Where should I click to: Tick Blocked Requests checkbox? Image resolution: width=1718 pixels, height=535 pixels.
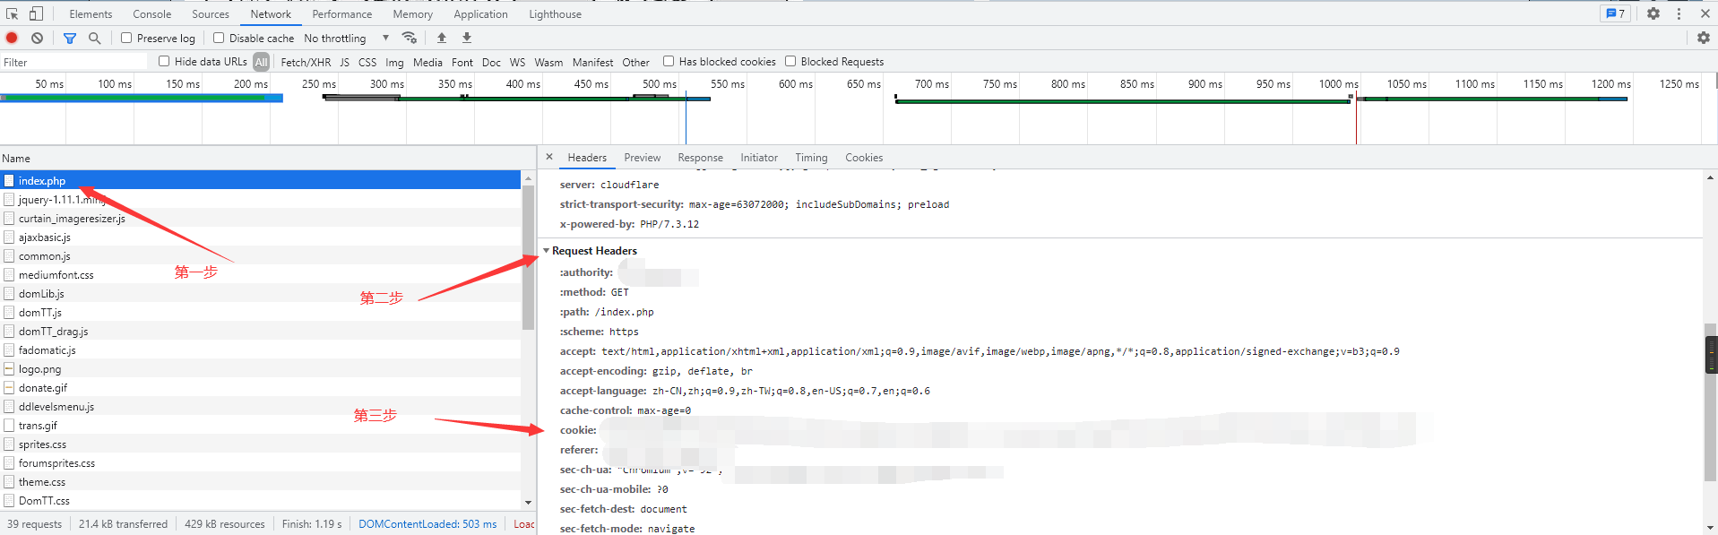[790, 61]
